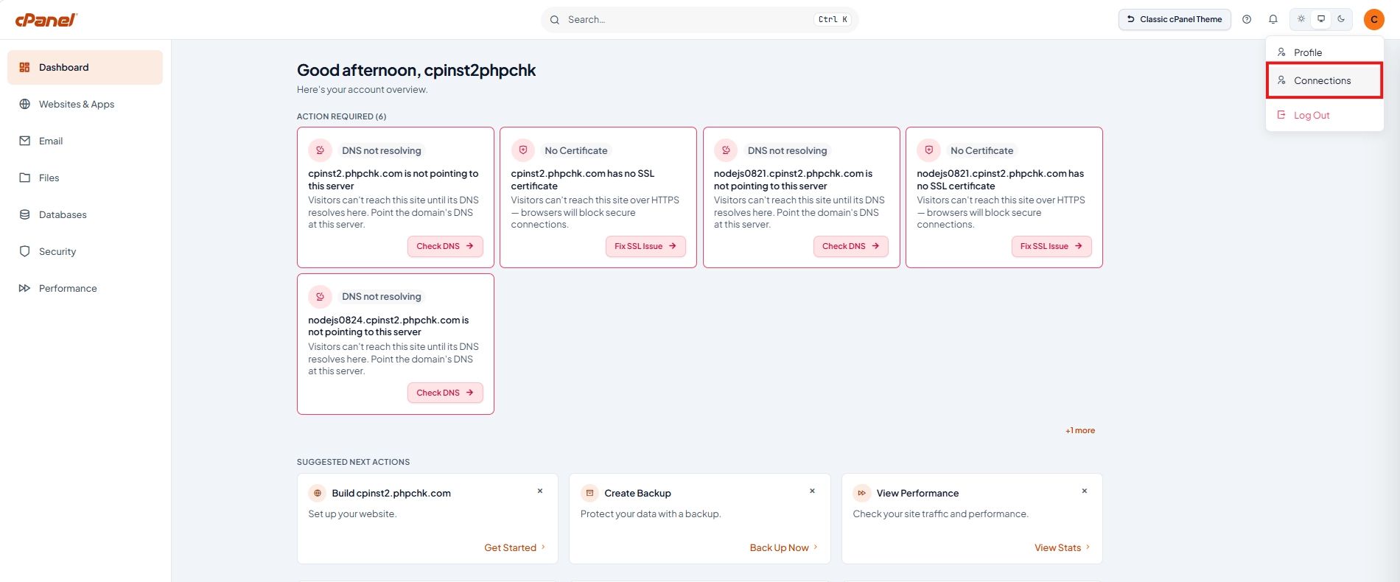
Task: Click the globe icon on Build cpinst2.phpchk.com card
Action: click(318, 493)
